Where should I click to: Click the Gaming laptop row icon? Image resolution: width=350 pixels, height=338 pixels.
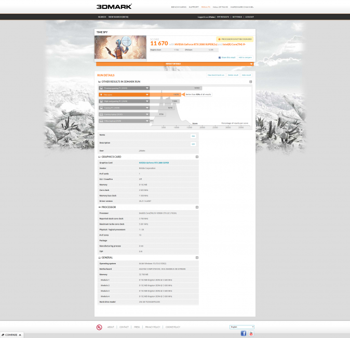click(101, 114)
